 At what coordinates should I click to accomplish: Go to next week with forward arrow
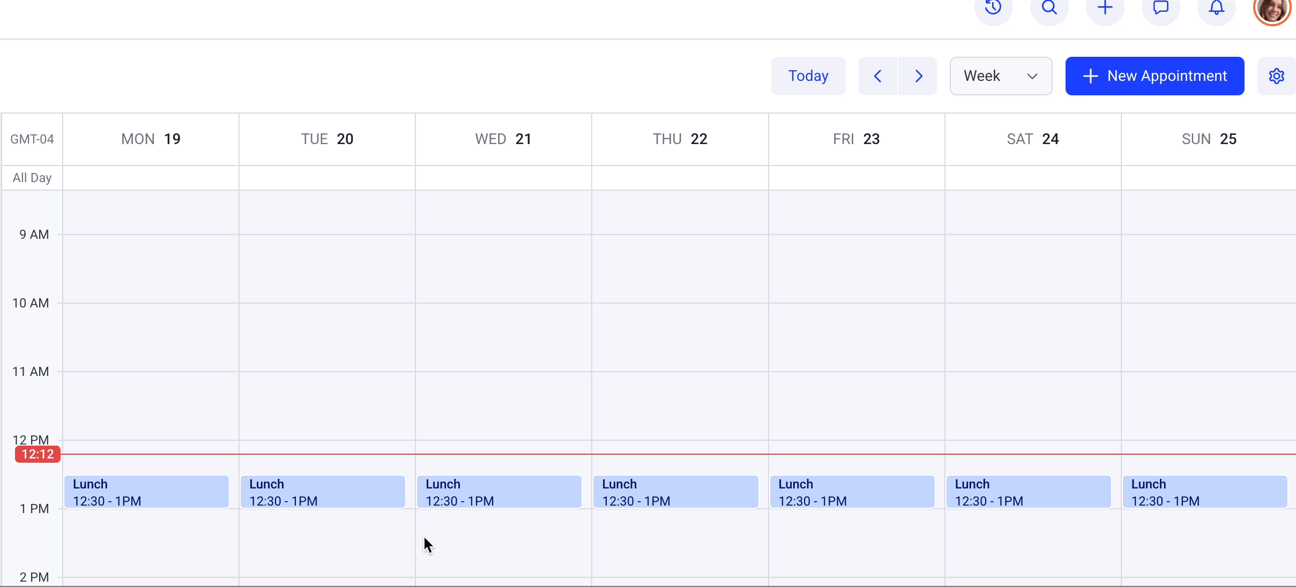[918, 76]
